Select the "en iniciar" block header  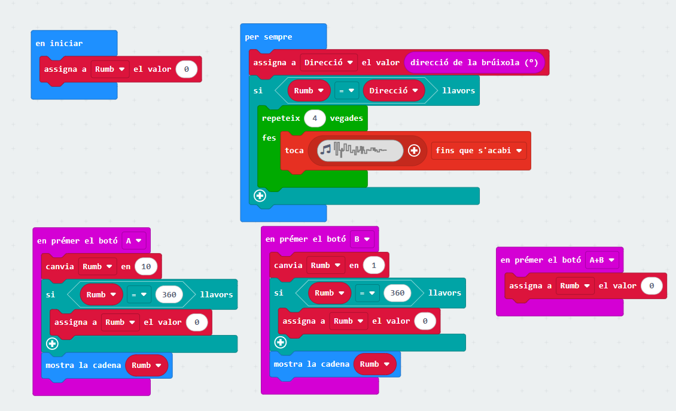coord(59,43)
